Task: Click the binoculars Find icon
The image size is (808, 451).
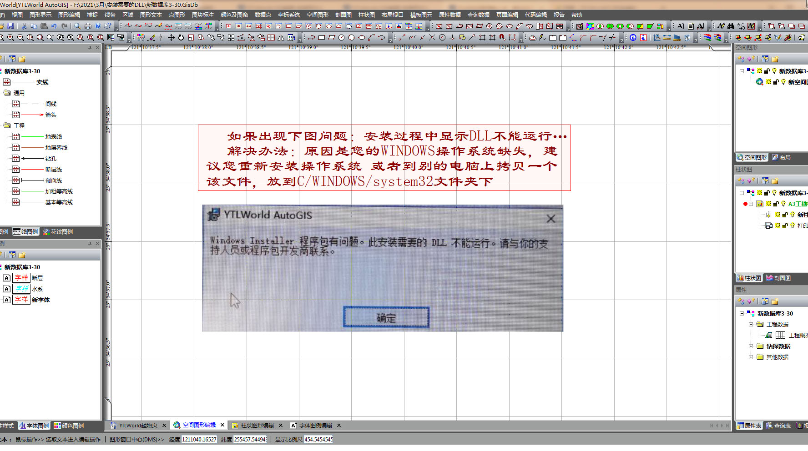Action: (x=731, y=26)
